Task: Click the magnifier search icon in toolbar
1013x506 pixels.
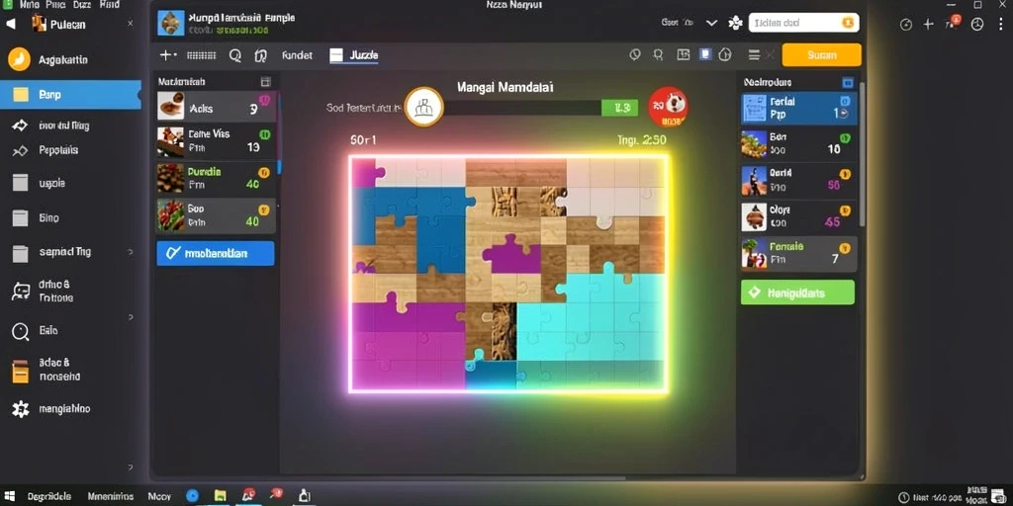Action: [x=235, y=55]
